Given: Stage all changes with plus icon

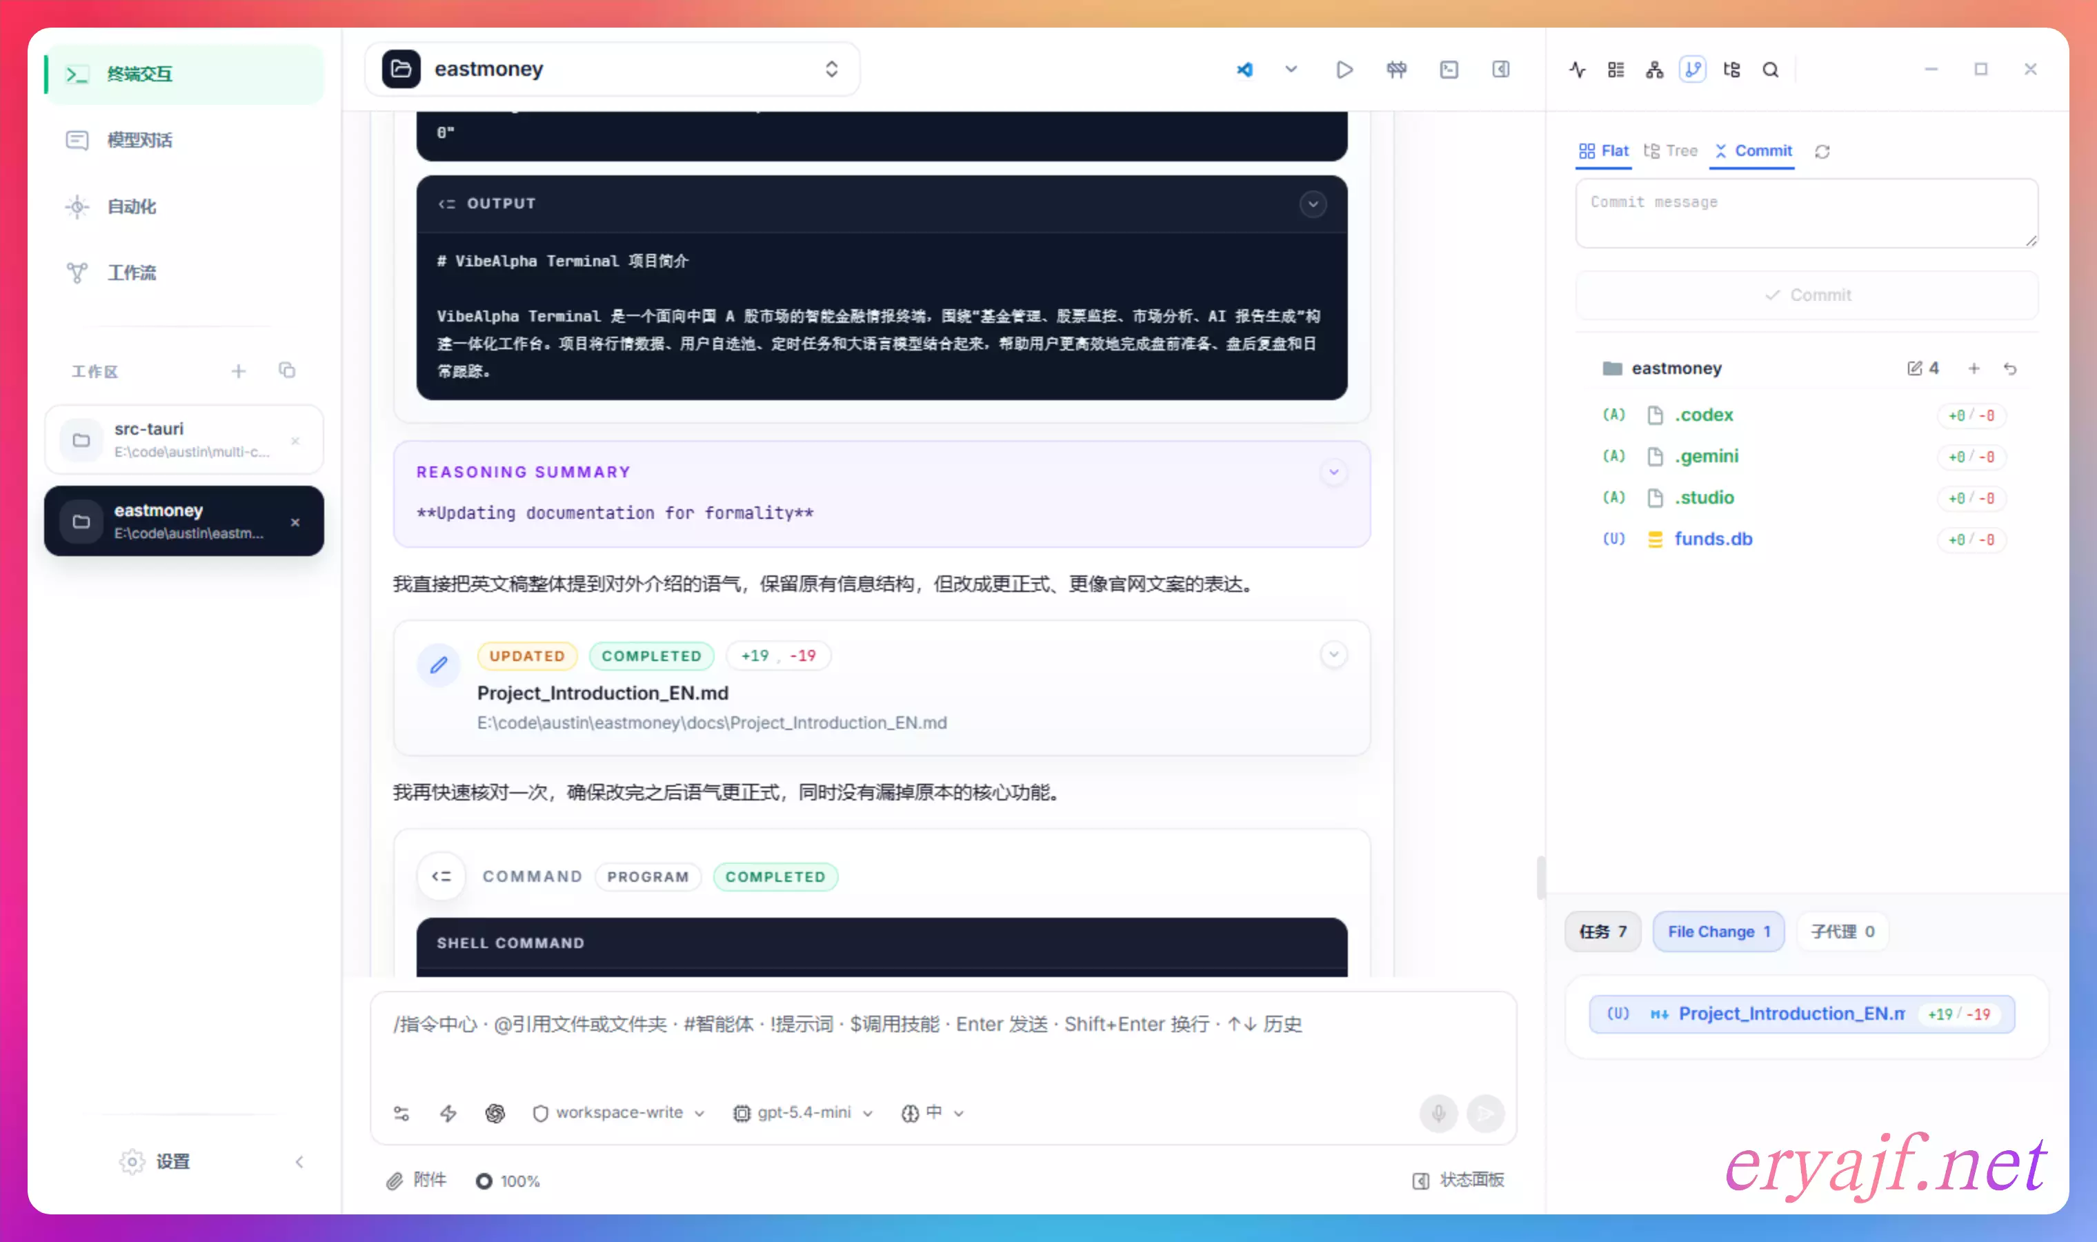Looking at the screenshot, I should coord(1974,368).
